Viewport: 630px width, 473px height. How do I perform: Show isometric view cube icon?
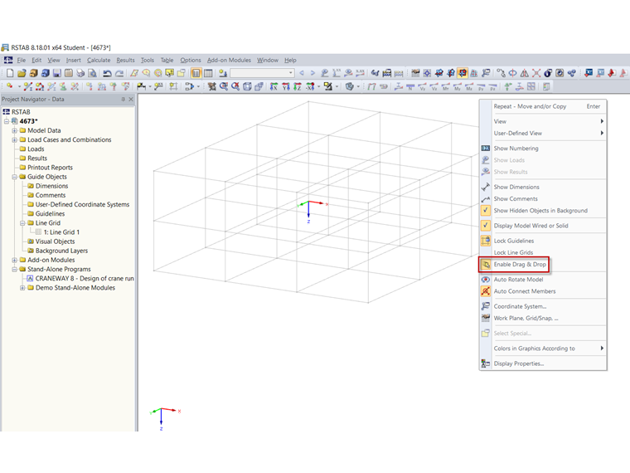247,86
